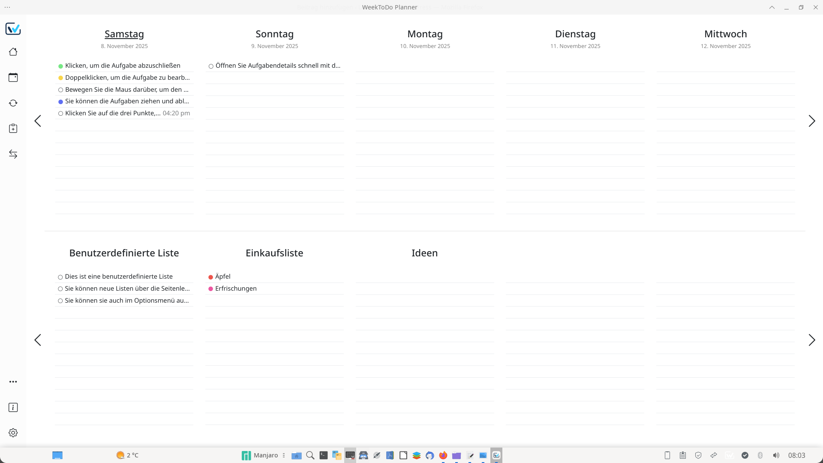Open the settings gear icon

(x=13, y=433)
